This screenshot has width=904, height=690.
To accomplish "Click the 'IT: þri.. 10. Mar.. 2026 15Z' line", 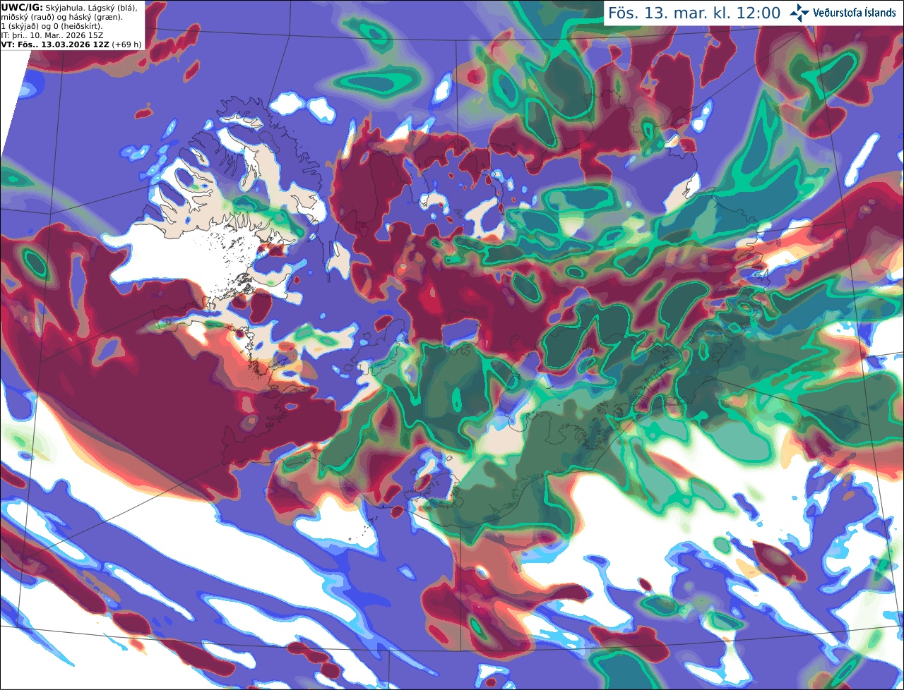I will tap(52, 35).
